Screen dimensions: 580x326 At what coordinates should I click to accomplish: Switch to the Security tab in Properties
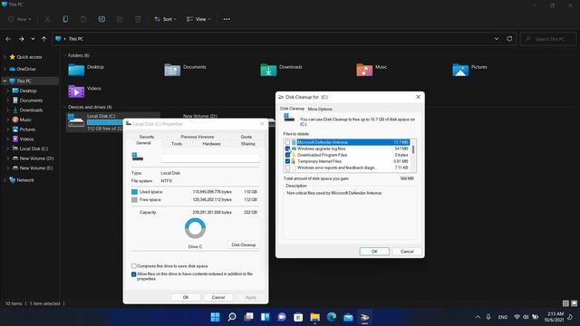coord(147,137)
